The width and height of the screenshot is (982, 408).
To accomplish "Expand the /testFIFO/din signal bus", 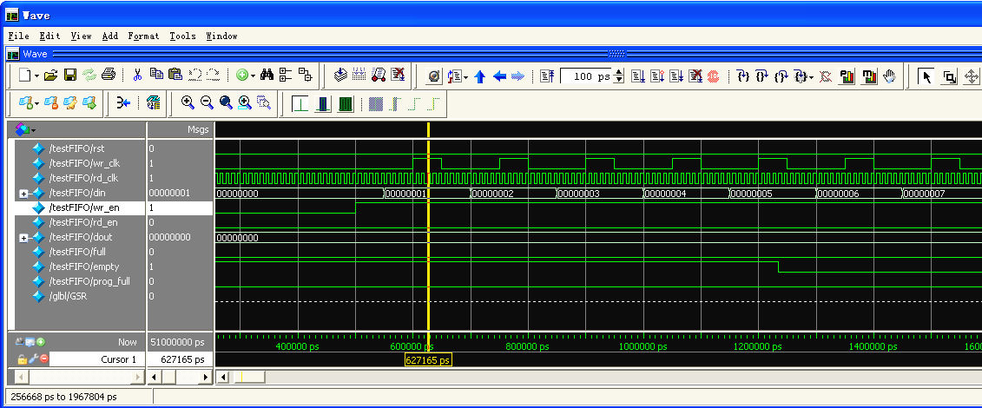I will point(23,194).
